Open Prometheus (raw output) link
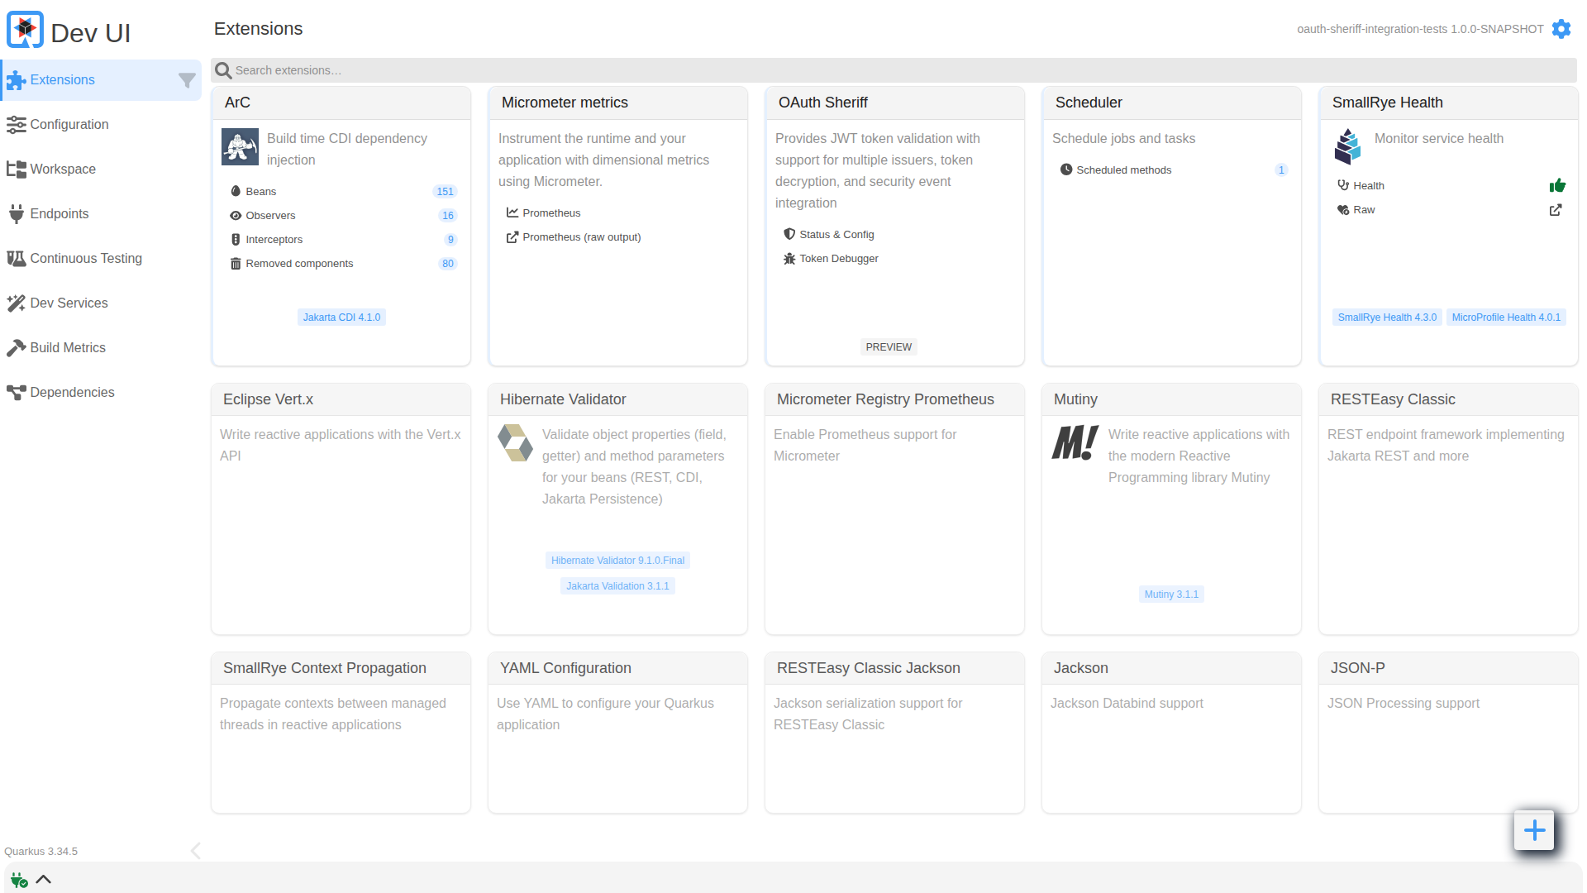Image resolution: width=1587 pixels, height=893 pixels. pyautogui.click(x=581, y=237)
